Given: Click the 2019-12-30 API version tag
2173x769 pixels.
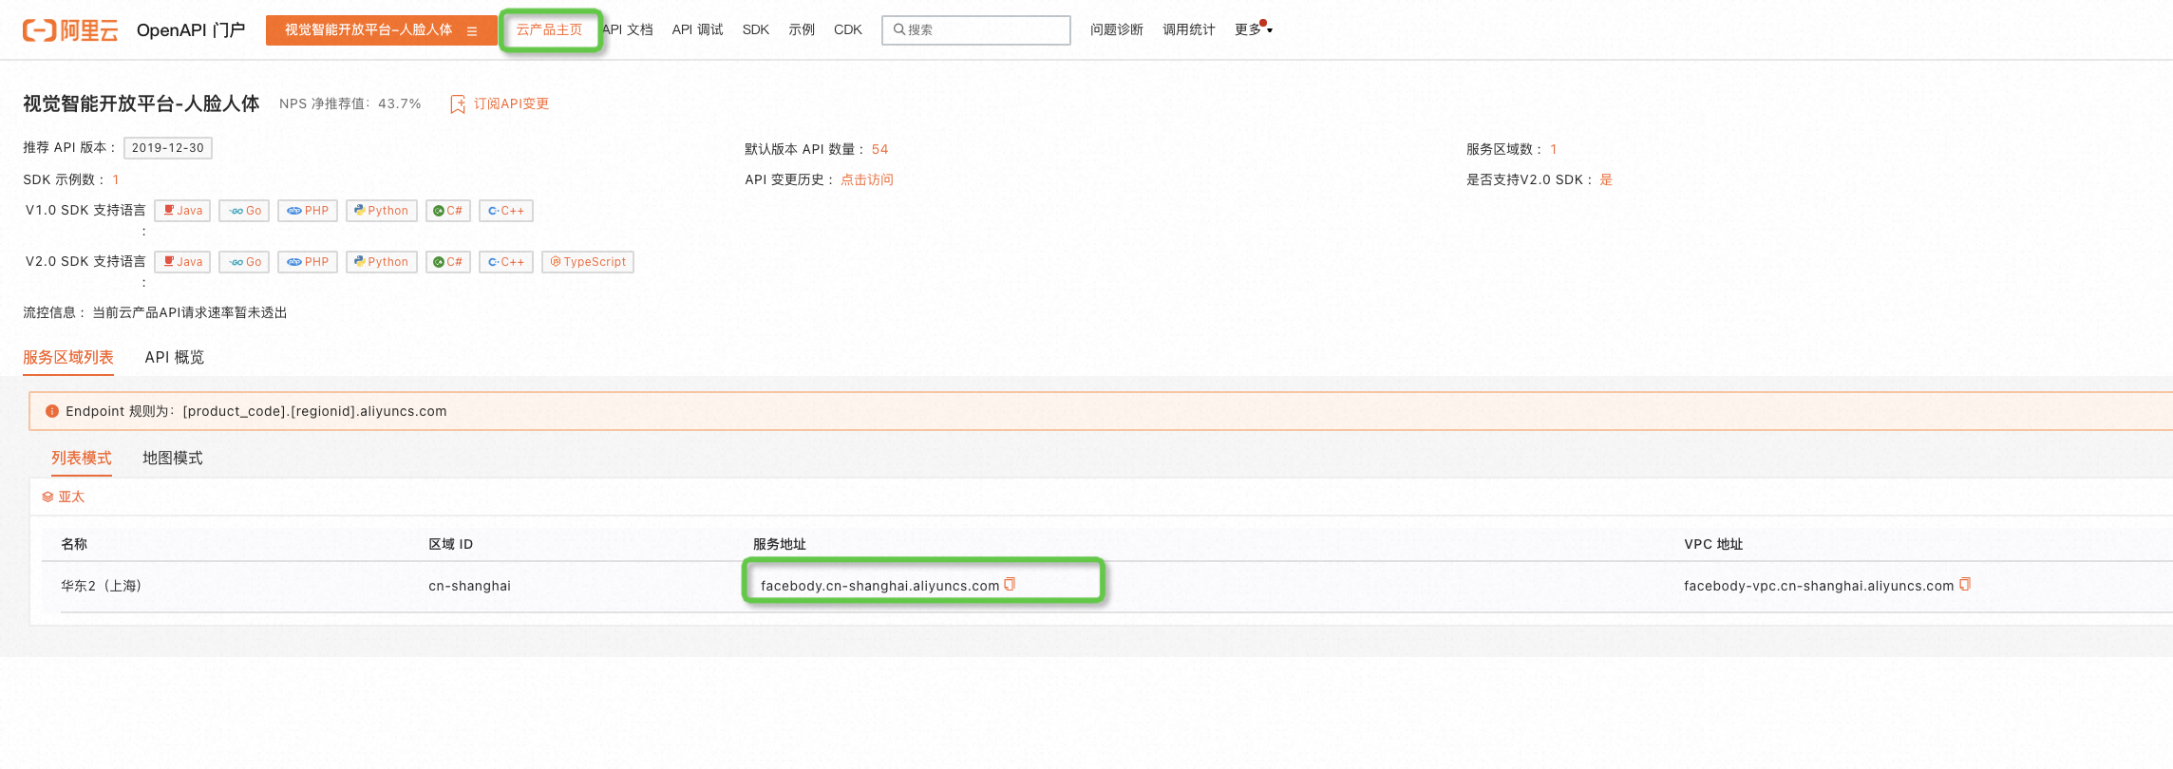Looking at the screenshot, I should pos(168,148).
